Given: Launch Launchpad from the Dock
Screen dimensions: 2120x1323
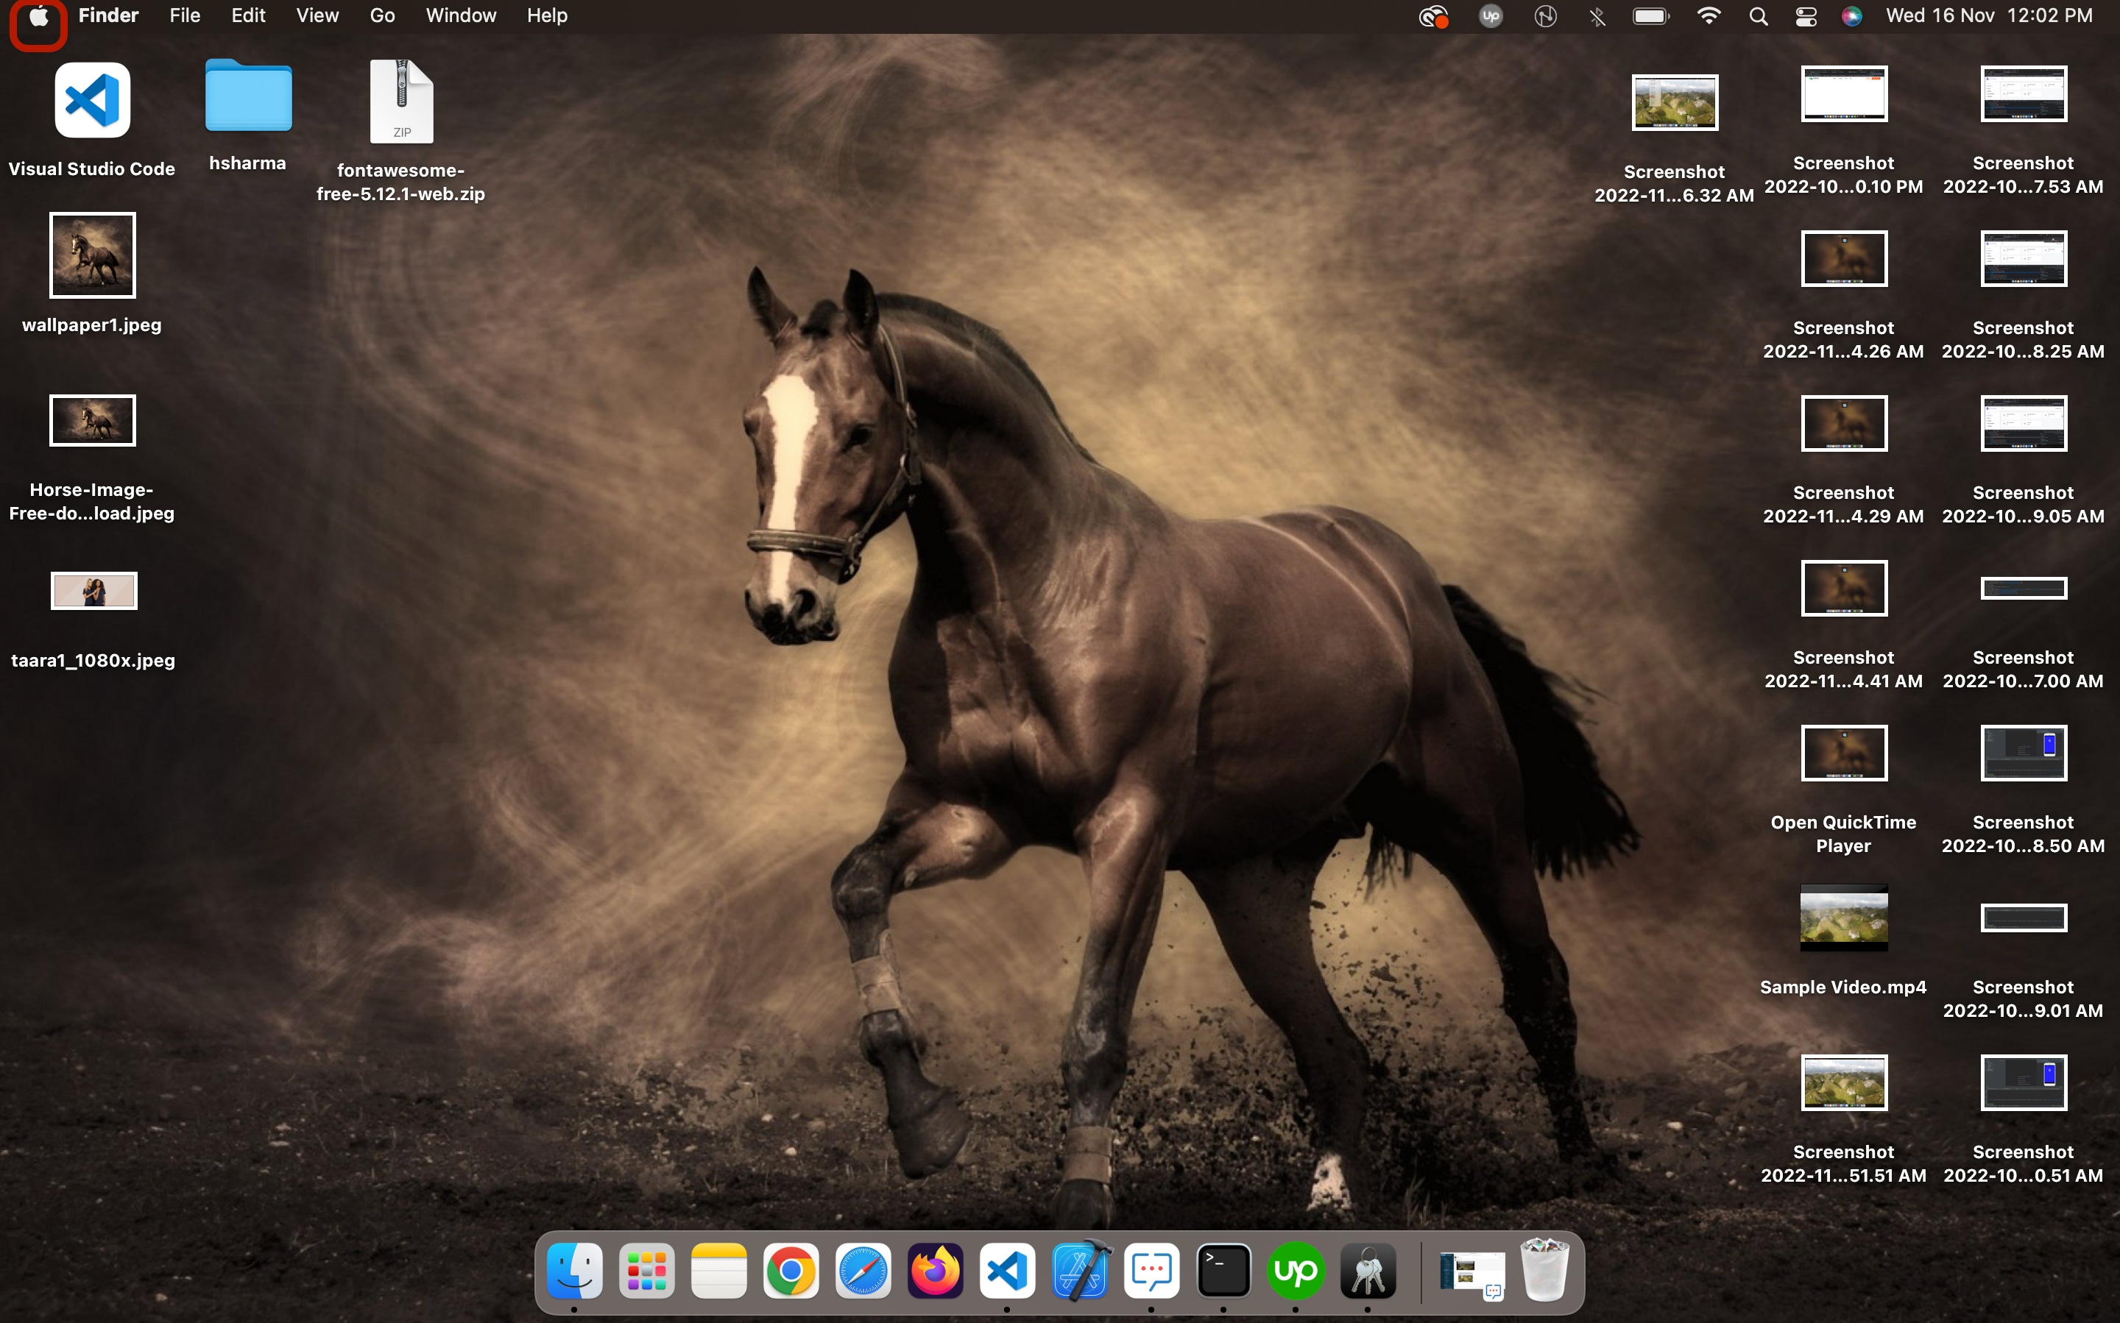Looking at the screenshot, I should point(647,1271).
